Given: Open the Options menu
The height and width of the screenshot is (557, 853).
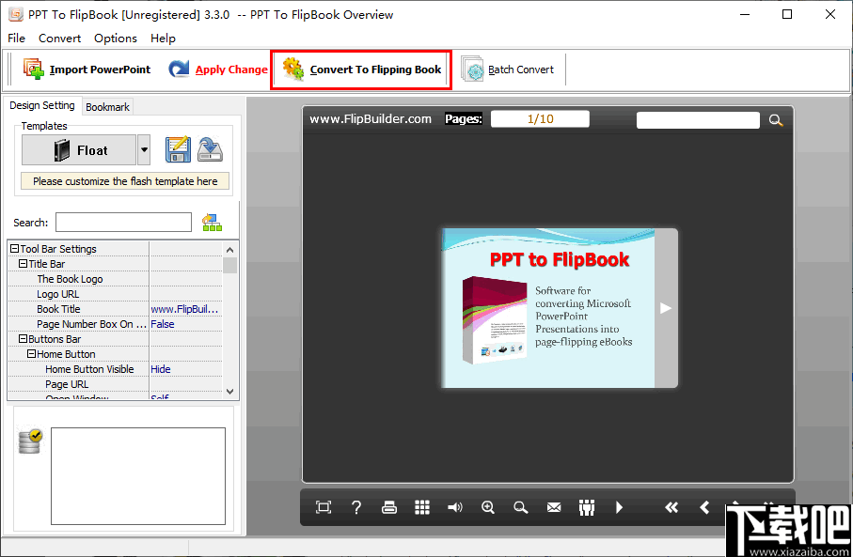Looking at the screenshot, I should pos(115,38).
